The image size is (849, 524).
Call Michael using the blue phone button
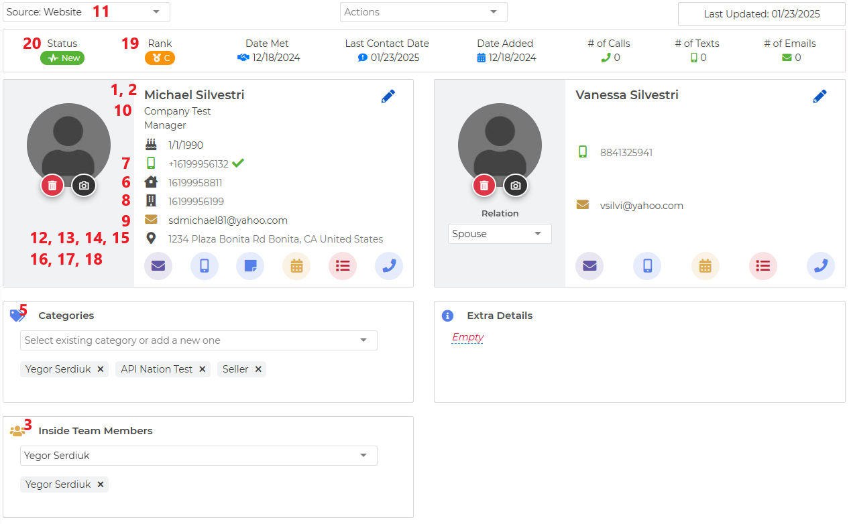(389, 265)
